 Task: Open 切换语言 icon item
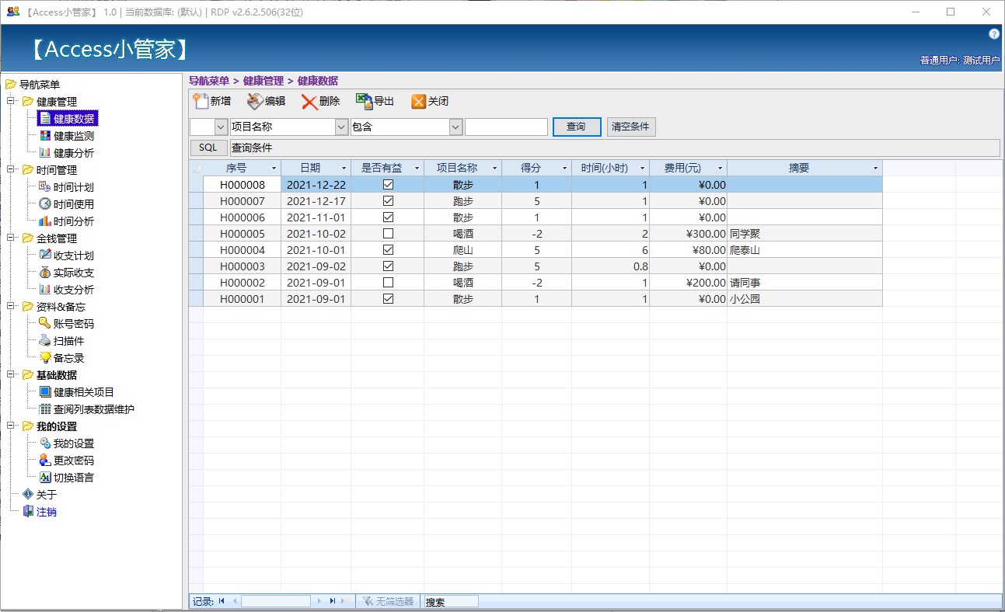(x=45, y=478)
